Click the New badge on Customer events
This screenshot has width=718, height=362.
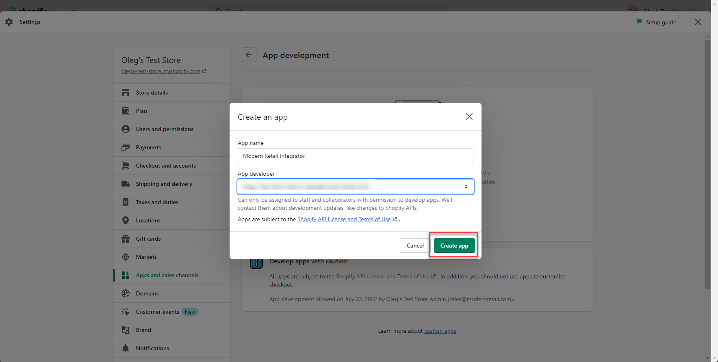[x=190, y=312]
